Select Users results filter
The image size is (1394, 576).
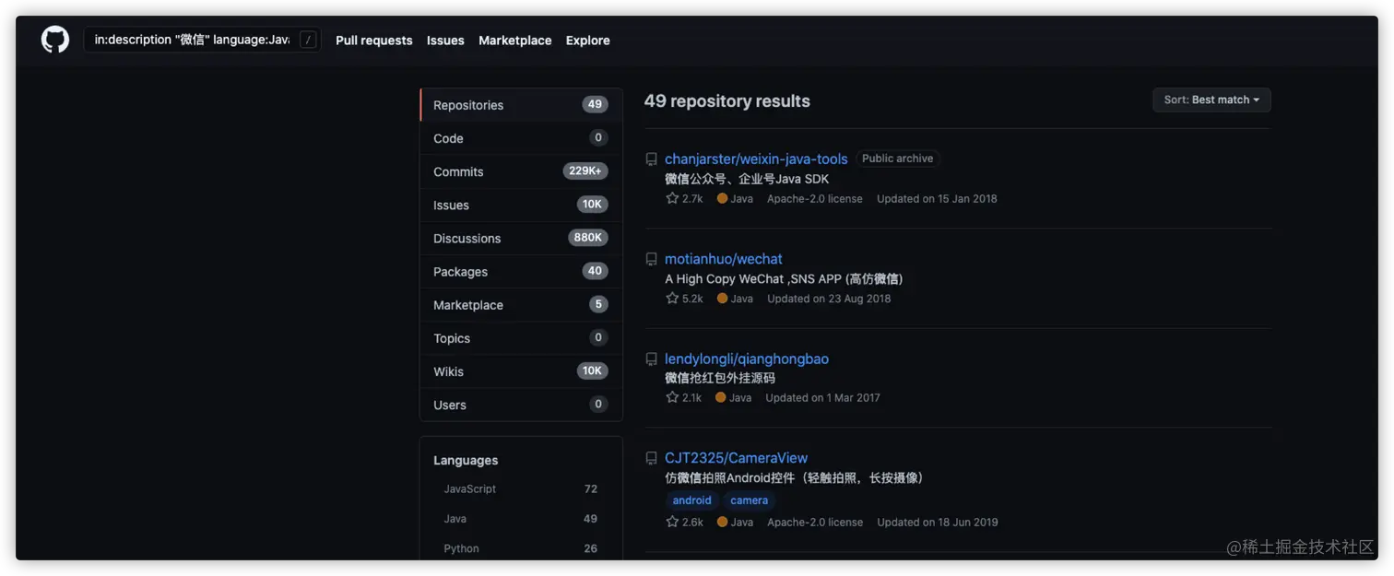pyautogui.click(x=521, y=405)
